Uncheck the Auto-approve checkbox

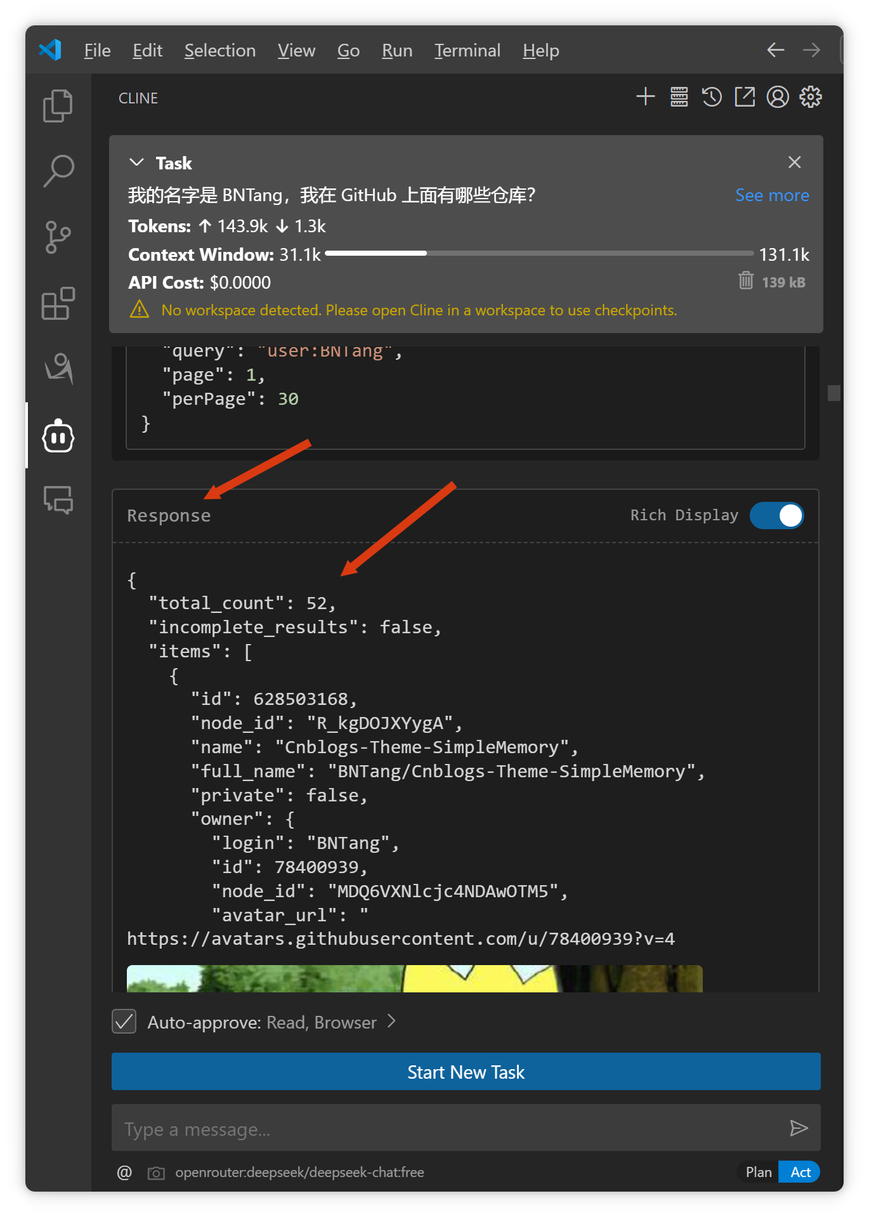pos(124,1022)
